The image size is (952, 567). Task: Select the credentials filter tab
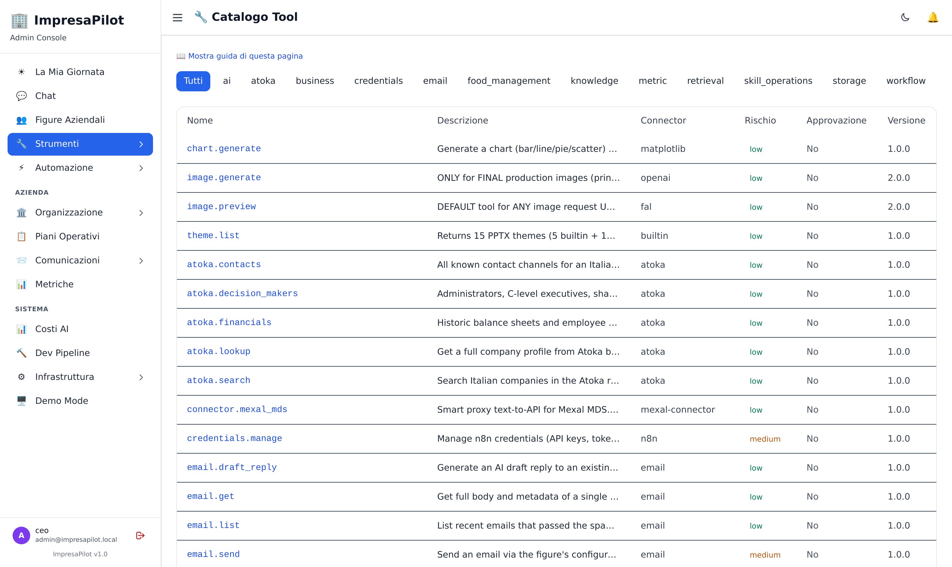point(378,81)
